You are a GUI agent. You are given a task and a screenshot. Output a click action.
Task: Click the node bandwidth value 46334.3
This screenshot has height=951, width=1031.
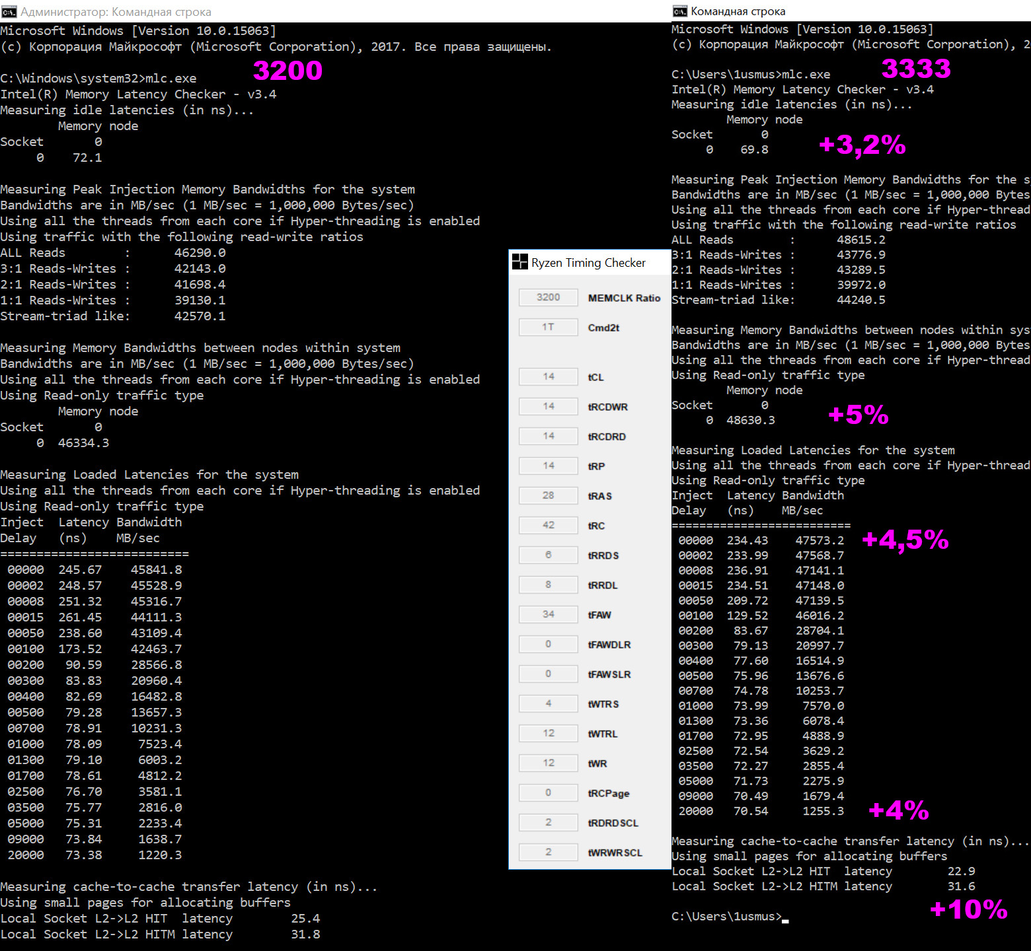(83, 443)
